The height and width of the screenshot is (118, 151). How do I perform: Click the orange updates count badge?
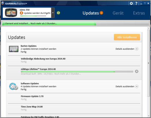tap(101, 13)
